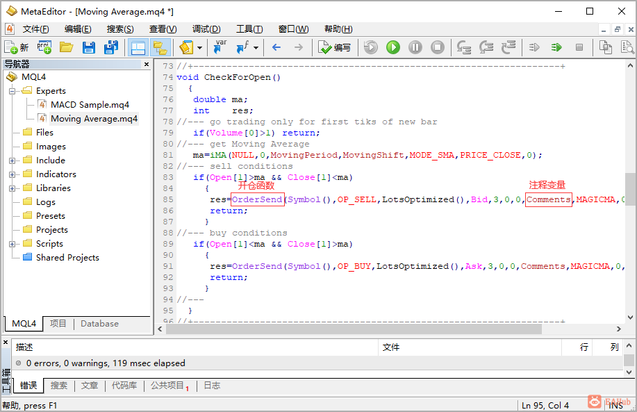The height and width of the screenshot is (412, 637).
Task: Collapse the Experts folder
Action: coord(13,91)
